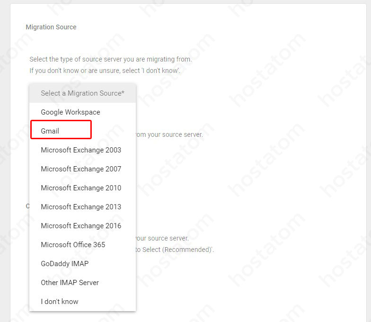
Task: Choose Other IMAP Server option
Action: (70, 283)
